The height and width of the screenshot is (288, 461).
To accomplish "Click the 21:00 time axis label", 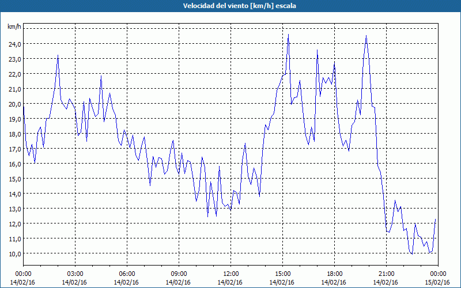I will 386,274.
